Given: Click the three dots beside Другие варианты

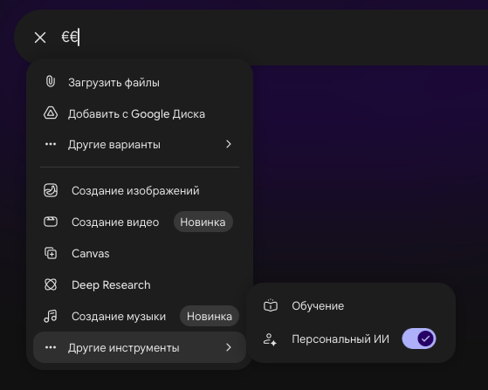Looking at the screenshot, I should [51, 144].
